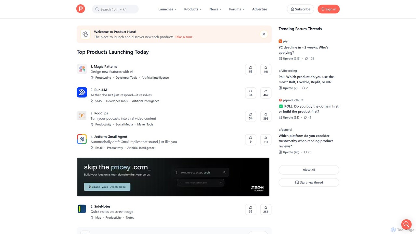Select the Email tag
The height and width of the screenshot is (234, 416).
[99, 148]
